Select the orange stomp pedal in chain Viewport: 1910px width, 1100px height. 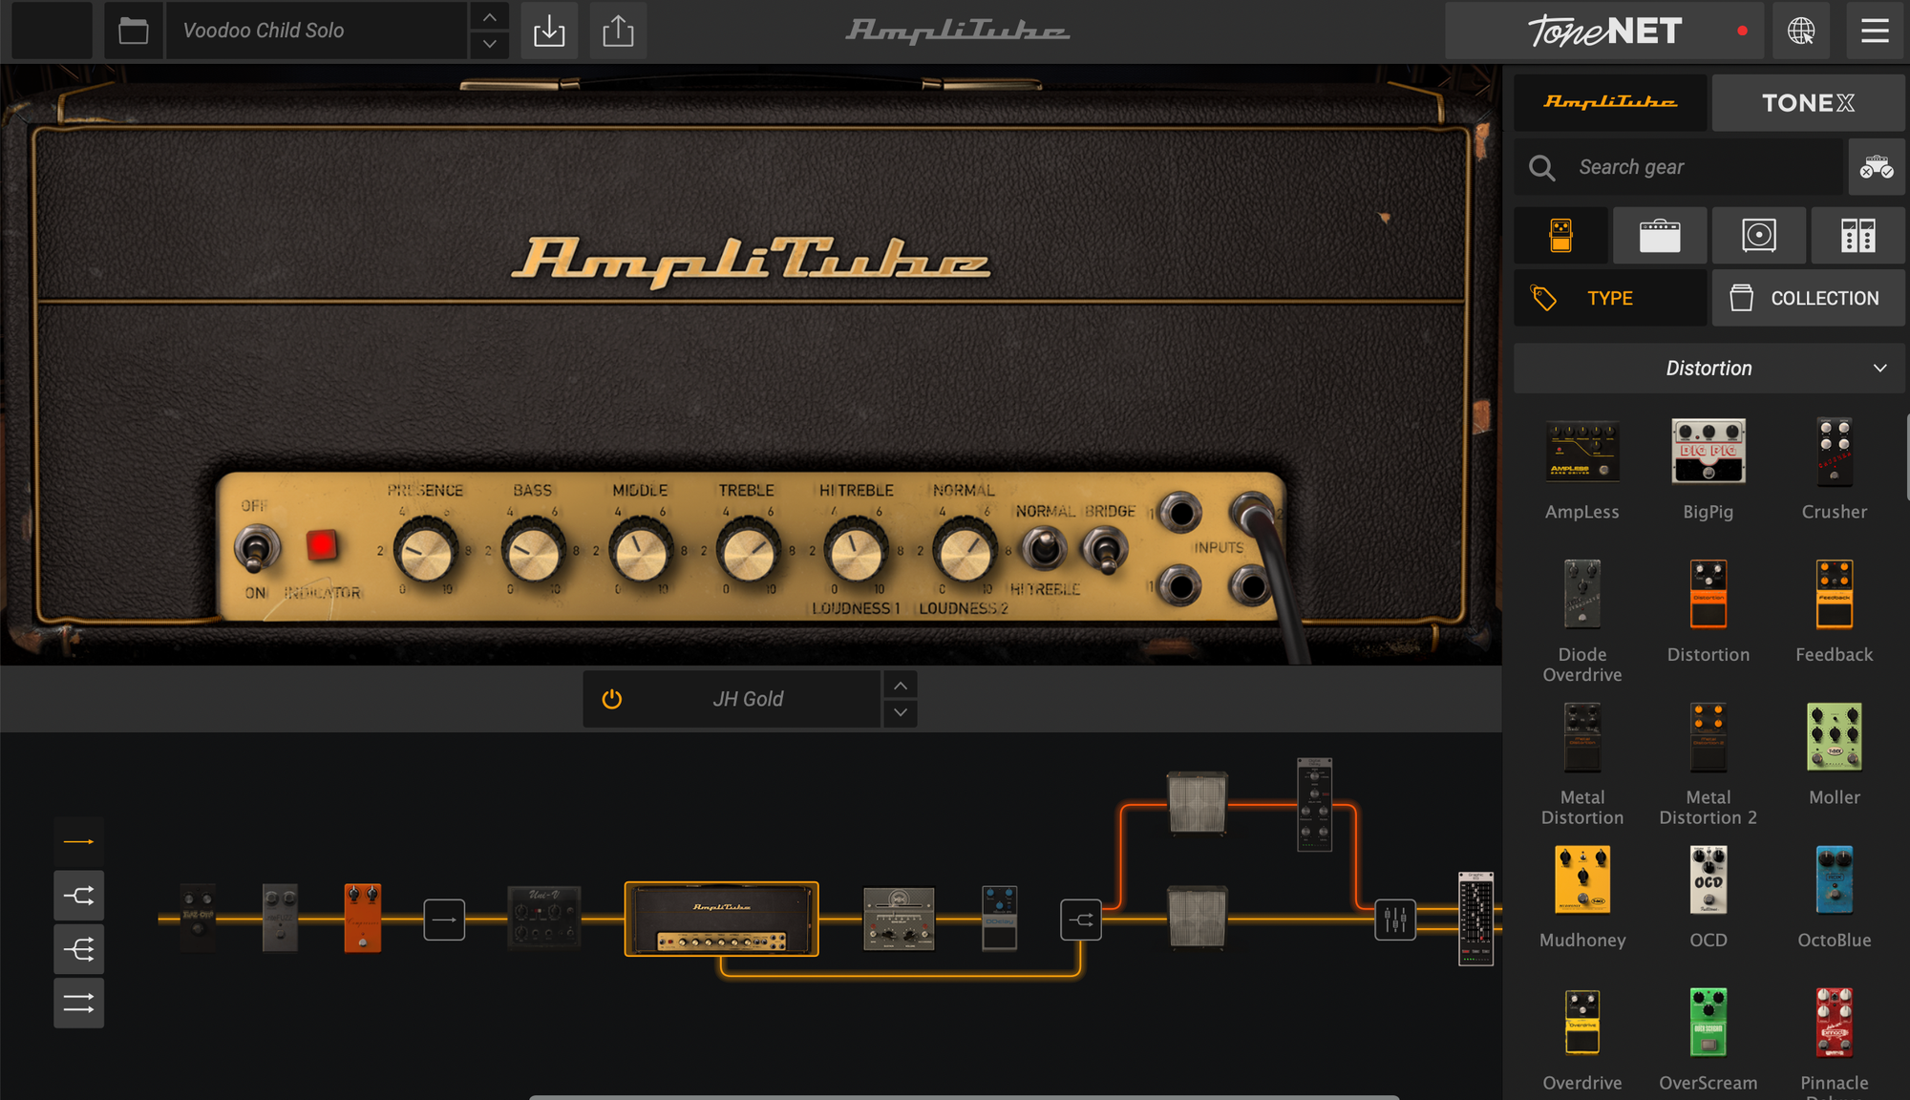click(363, 919)
